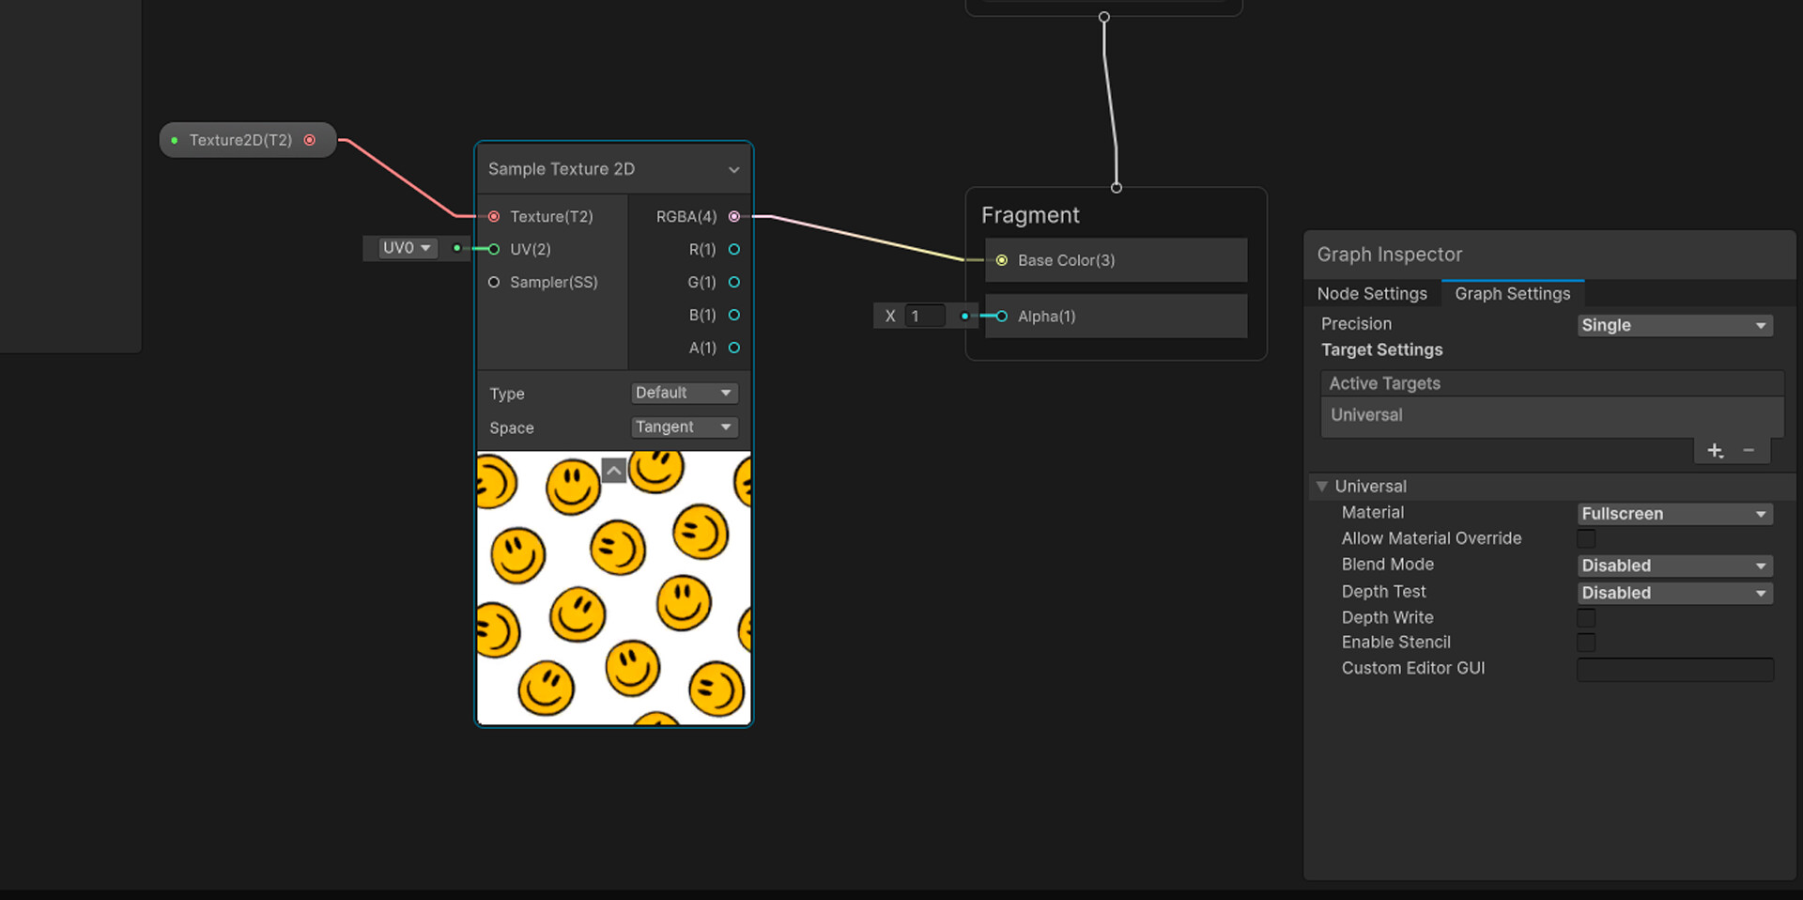Screen dimensions: 1803x900
Task: Remove Universal target with minus icon
Action: click(1749, 450)
